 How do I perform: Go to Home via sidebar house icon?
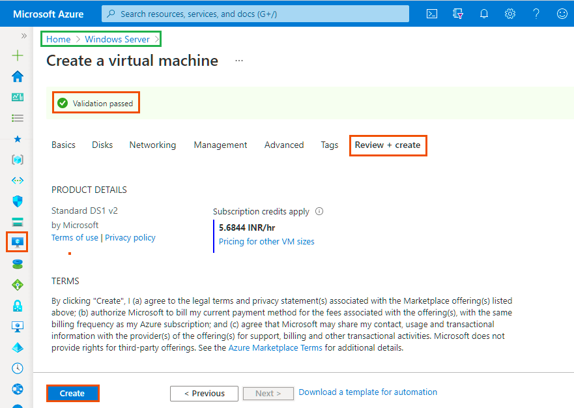[x=18, y=76]
